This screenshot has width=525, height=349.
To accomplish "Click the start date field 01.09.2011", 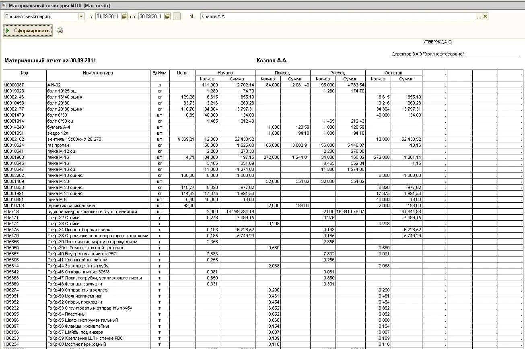I will click(x=108, y=16).
